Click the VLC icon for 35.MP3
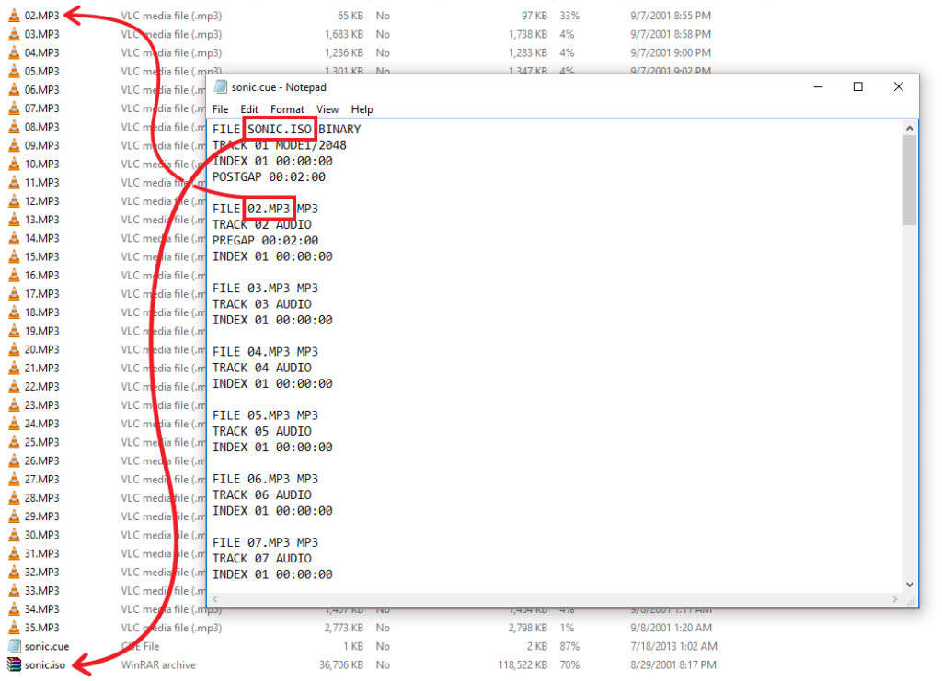 point(14,629)
